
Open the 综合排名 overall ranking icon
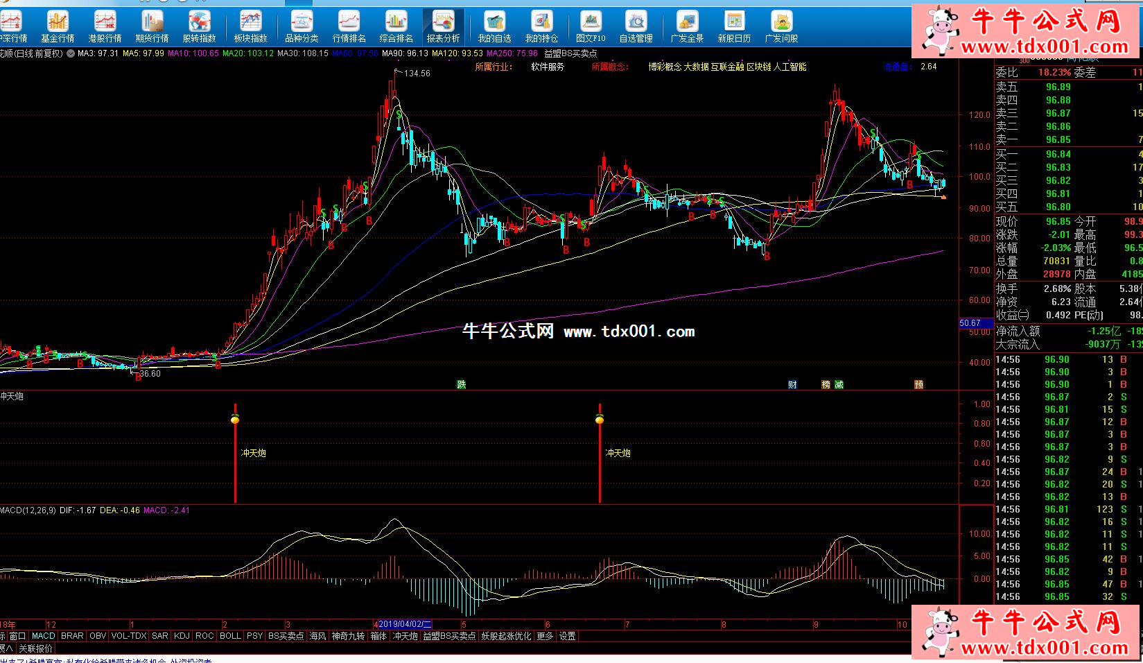pos(396,26)
